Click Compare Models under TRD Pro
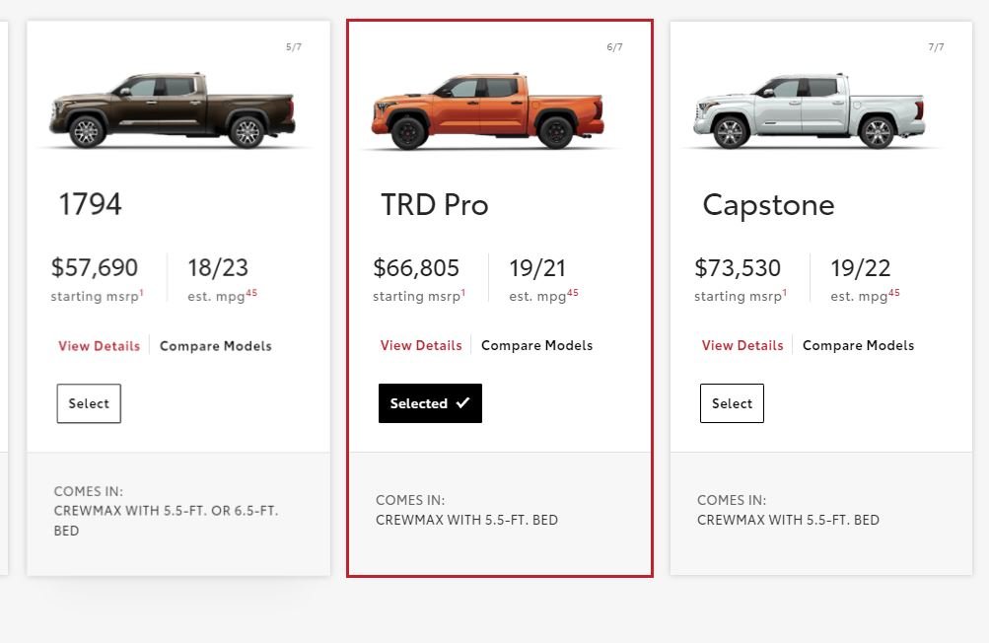989x643 pixels. tap(536, 345)
